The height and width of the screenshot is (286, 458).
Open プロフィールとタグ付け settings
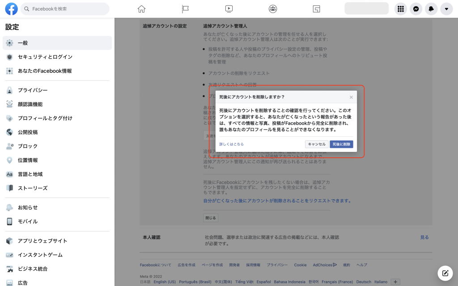coord(57,118)
